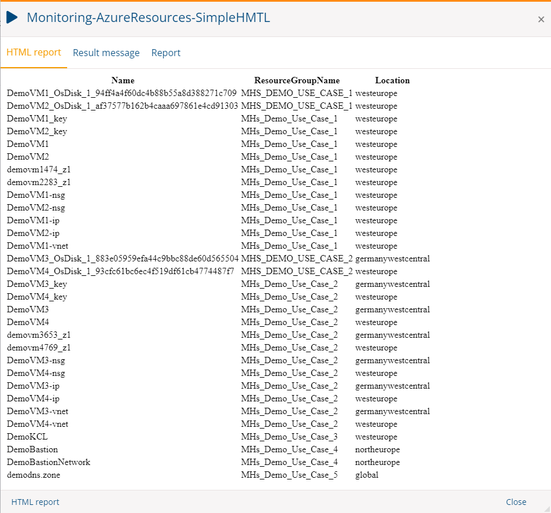551x513 pixels.
Task: Click the blue play arrow icon
Action: (12, 17)
